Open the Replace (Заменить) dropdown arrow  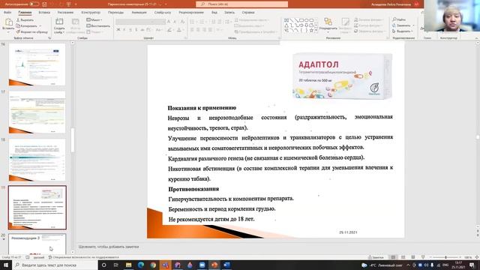click(x=413, y=25)
